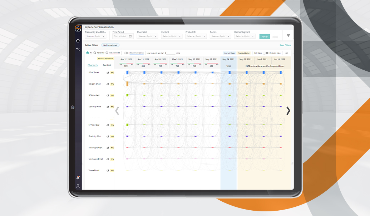
Task: Click chart icon beside Veeva Email
Action: point(108,170)
